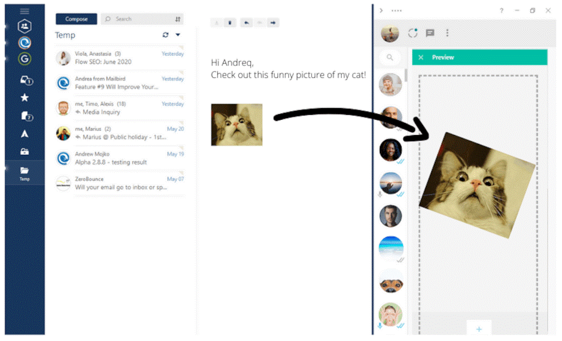
Task: Open the Temp folder in the sidebar
Action: click(24, 173)
